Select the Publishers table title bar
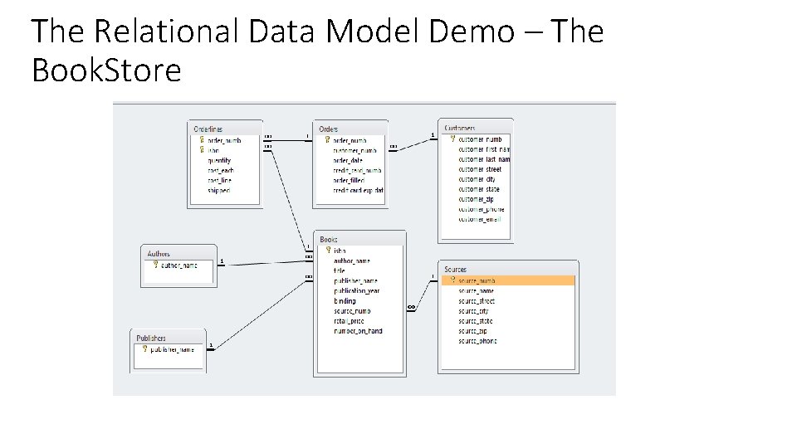 (169, 338)
